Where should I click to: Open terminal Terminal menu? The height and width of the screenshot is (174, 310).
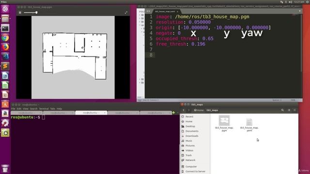pyautogui.click(x=44, y=109)
